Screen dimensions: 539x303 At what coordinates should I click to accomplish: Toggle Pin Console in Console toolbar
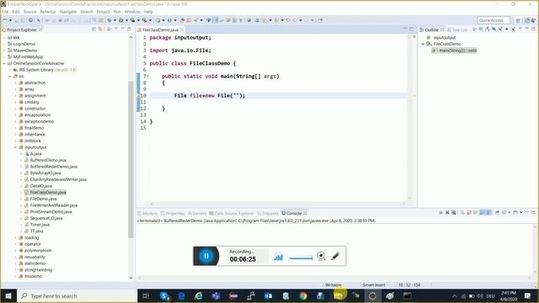click(x=497, y=213)
